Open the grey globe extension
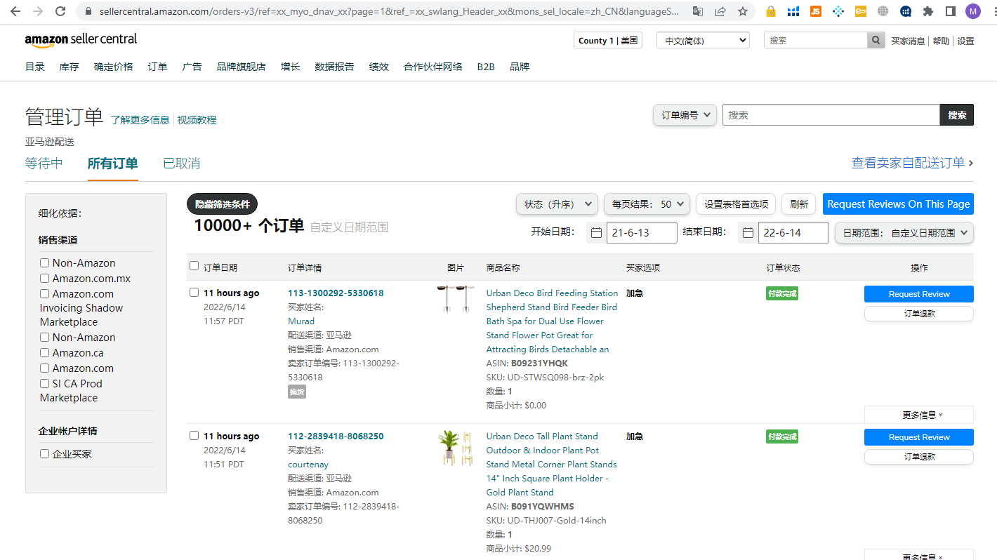Viewport: 997px width, 560px height. (883, 11)
